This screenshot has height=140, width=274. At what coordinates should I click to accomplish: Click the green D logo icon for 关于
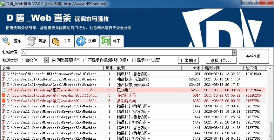click(105, 41)
